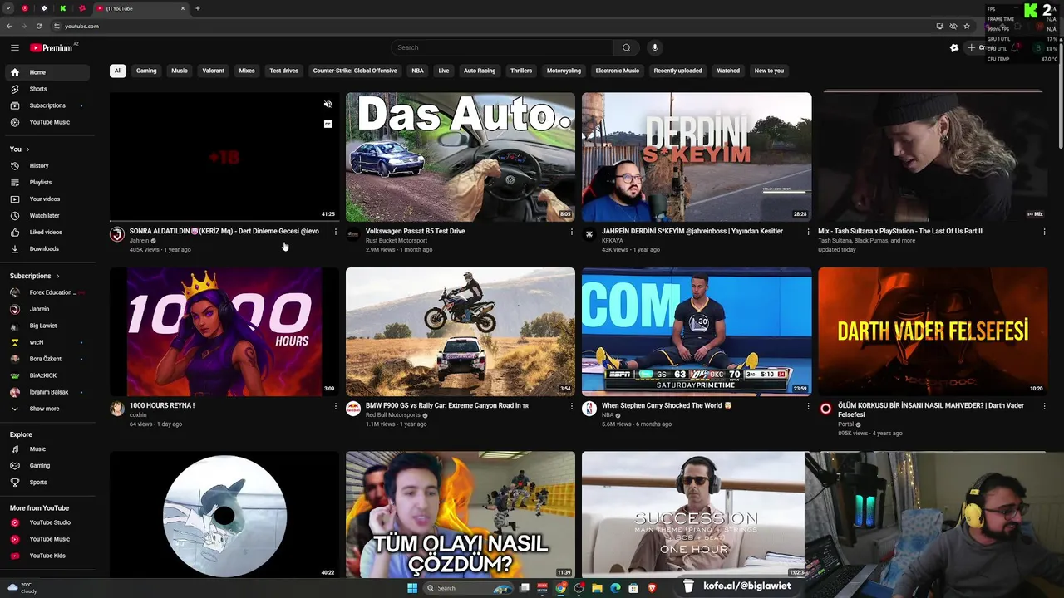The height and width of the screenshot is (598, 1064).
Task: Expand the Subscriptions section chevron
Action: pyautogui.click(x=57, y=276)
